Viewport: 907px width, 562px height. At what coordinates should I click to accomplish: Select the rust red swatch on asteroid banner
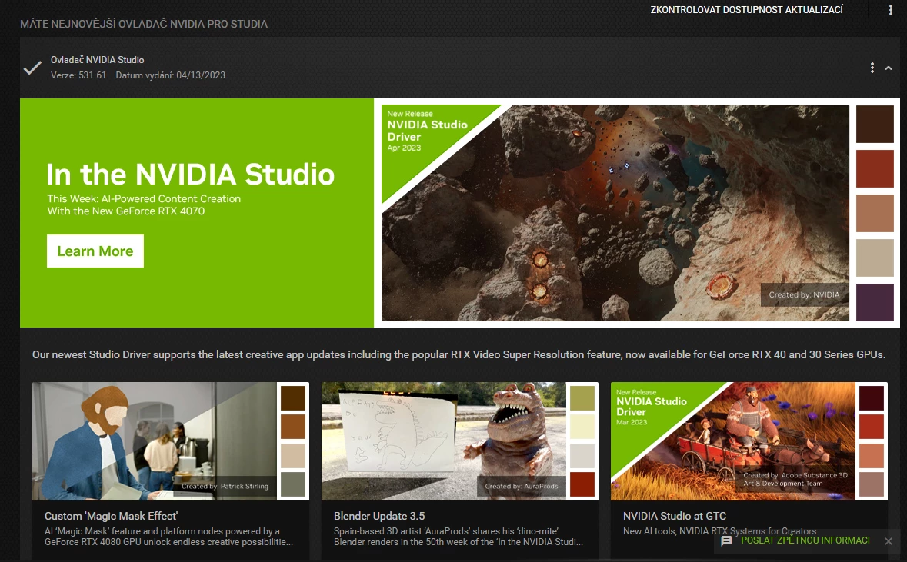point(875,168)
